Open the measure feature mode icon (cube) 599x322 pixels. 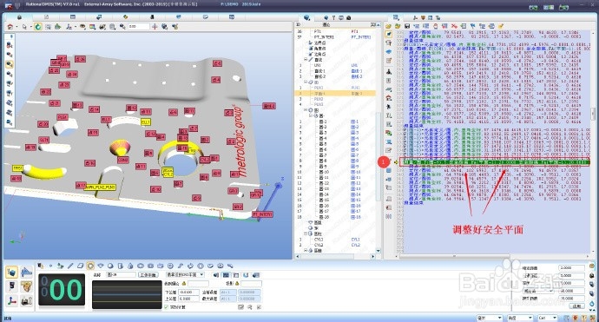(11, 273)
